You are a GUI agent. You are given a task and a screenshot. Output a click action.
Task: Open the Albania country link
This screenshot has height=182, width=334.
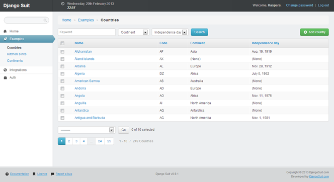coord(80,66)
